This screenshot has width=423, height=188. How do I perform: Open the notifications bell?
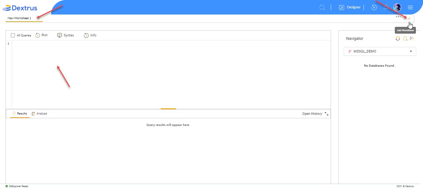pyautogui.click(x=386, y=7)
